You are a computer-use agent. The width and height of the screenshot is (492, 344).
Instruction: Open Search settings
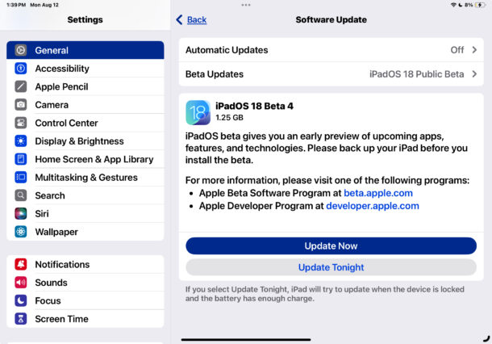[x=85, y=195]
